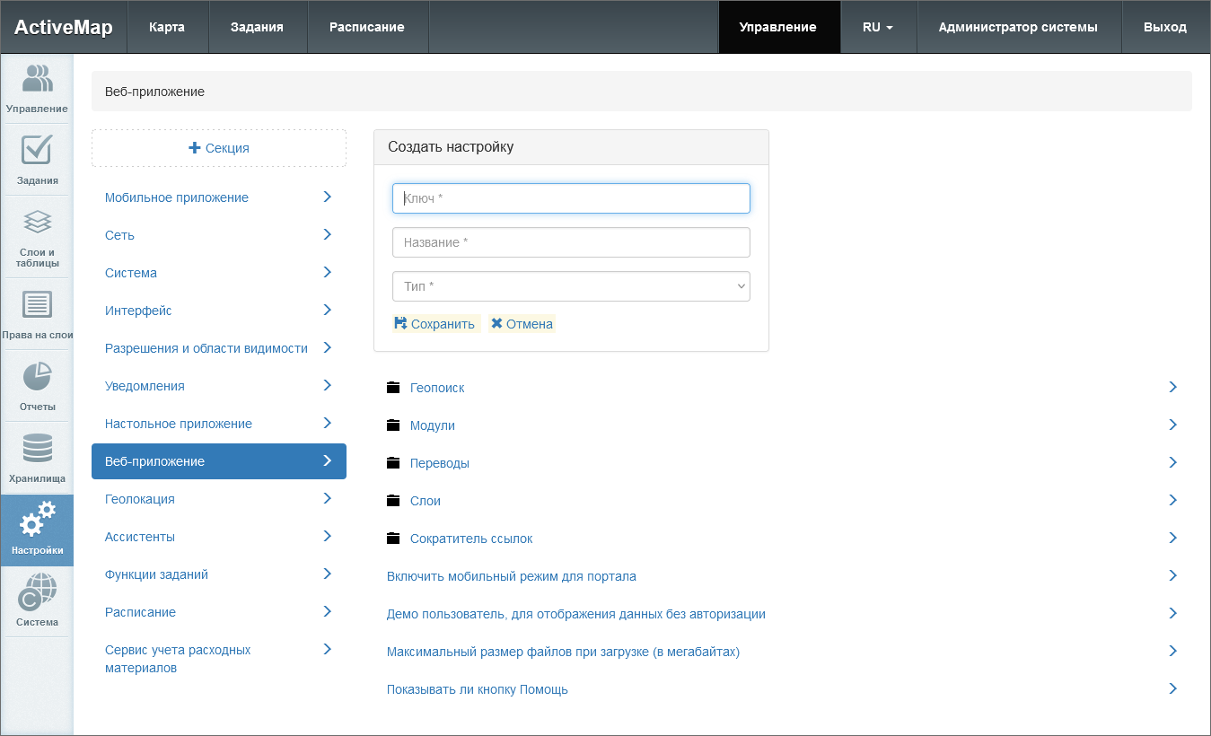Expand the Модули folder chevron
Viewport: 1211px width, 736px height.
1172,425
